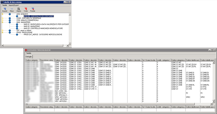The width and height of the screenshot is (217, 114).
Task: Click filter field under Livello categoria
Action: 164,110
